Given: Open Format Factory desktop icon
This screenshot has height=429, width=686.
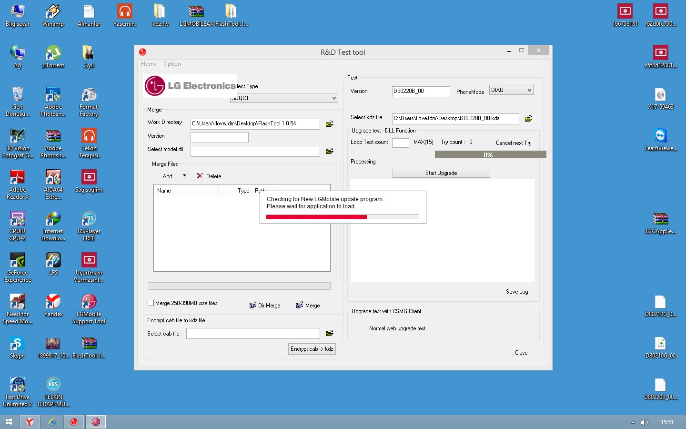Looking at the screenshot, I should point(89,102).
